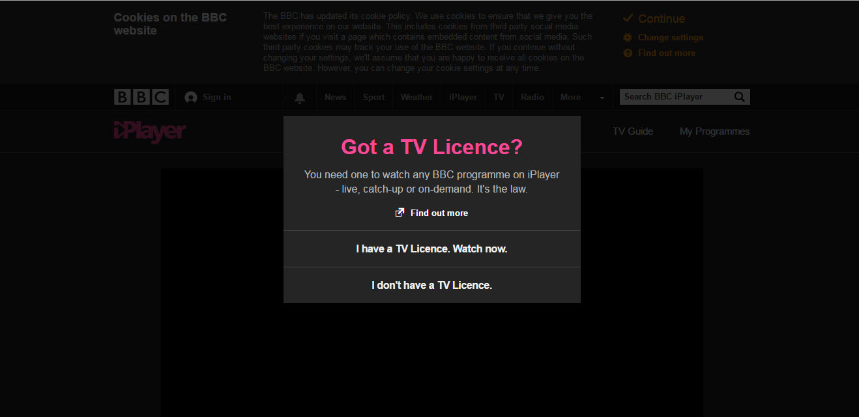Screen dimensions: 859x417
Task: Open the Sport section
Action: tap(373, 98)
